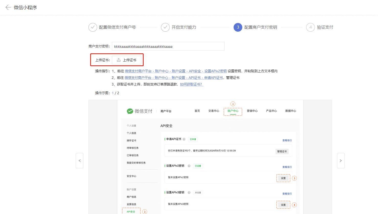Switch to the 交易中心 tab

(x=213, y=111)
